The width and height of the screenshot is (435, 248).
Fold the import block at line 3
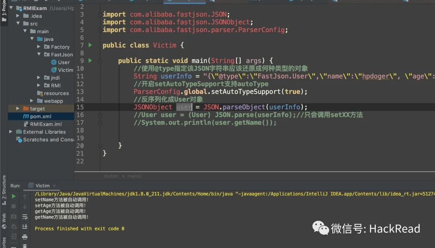point(100,14)
